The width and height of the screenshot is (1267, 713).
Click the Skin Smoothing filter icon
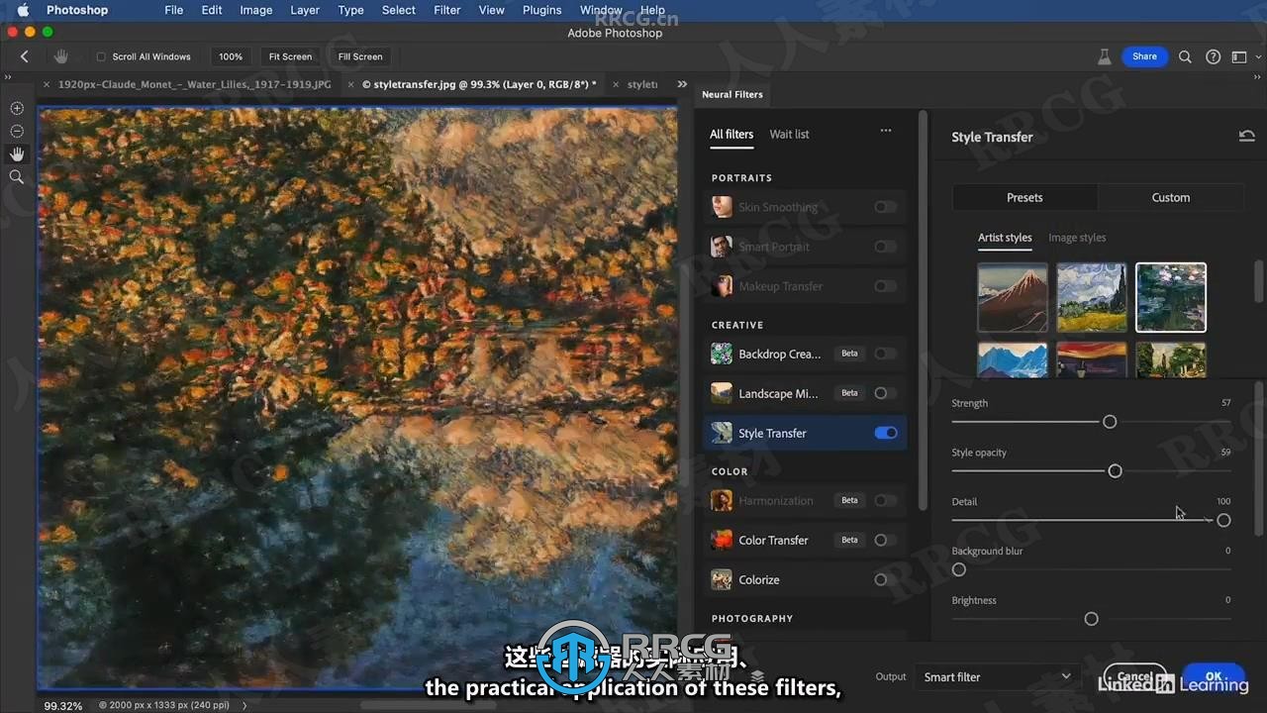tap(722, 207)
